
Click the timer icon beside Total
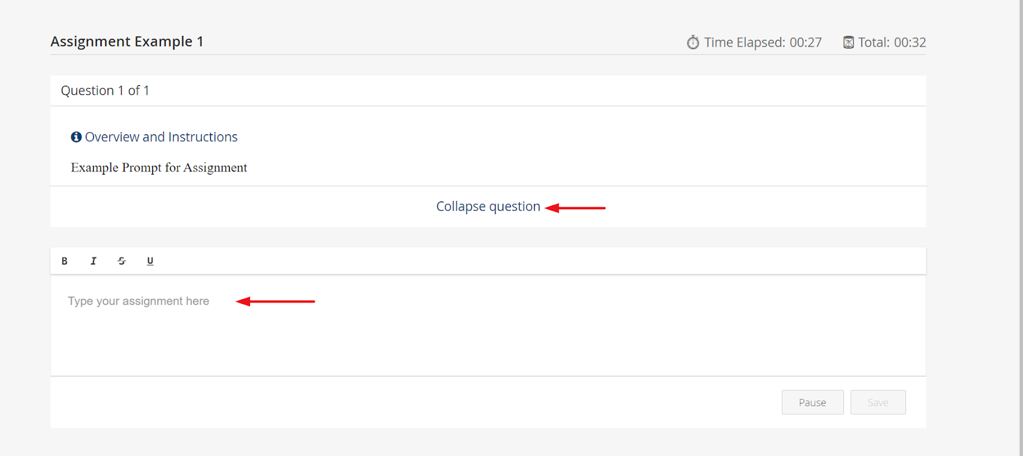click(848, 42)
